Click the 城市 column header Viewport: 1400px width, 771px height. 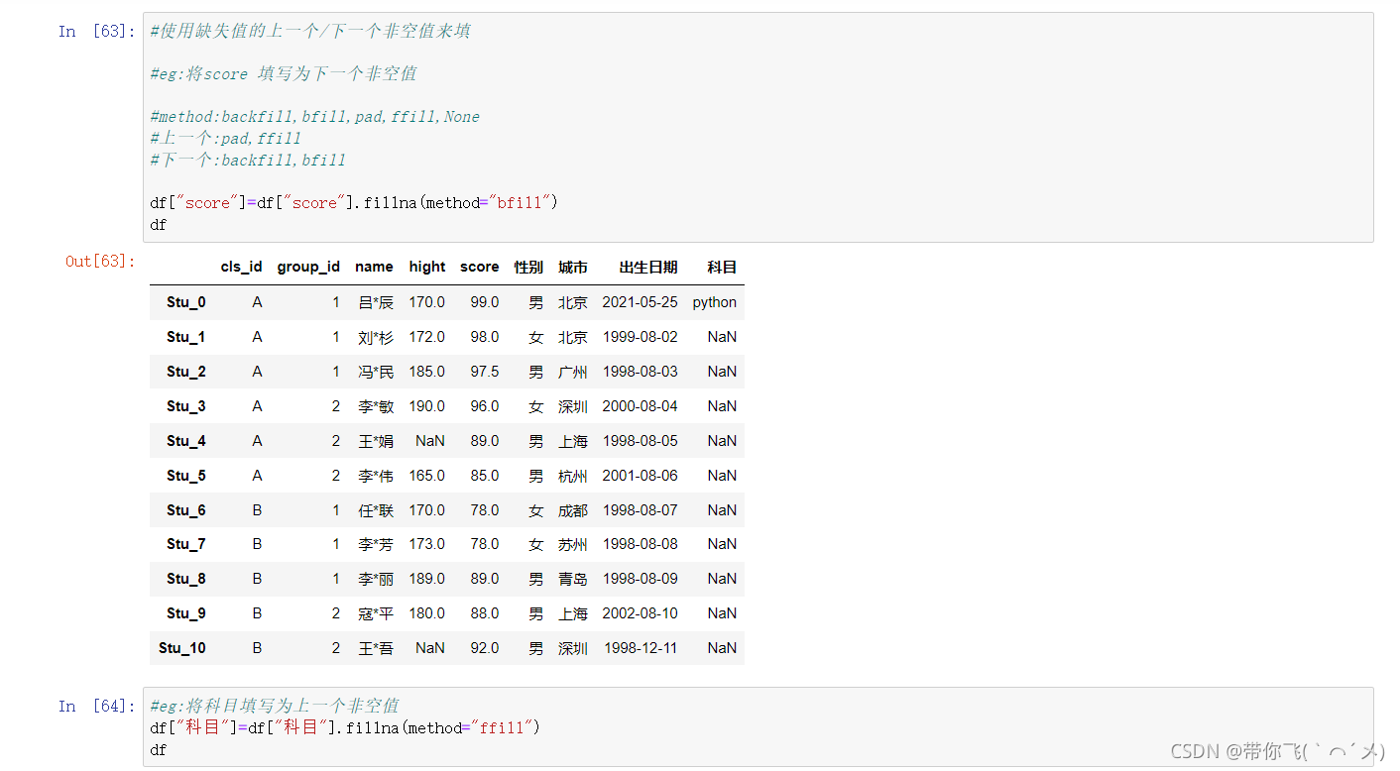[573, 267]
